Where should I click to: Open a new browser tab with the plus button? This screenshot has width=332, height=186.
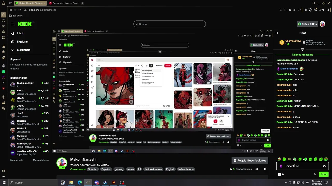pos(82,3)
